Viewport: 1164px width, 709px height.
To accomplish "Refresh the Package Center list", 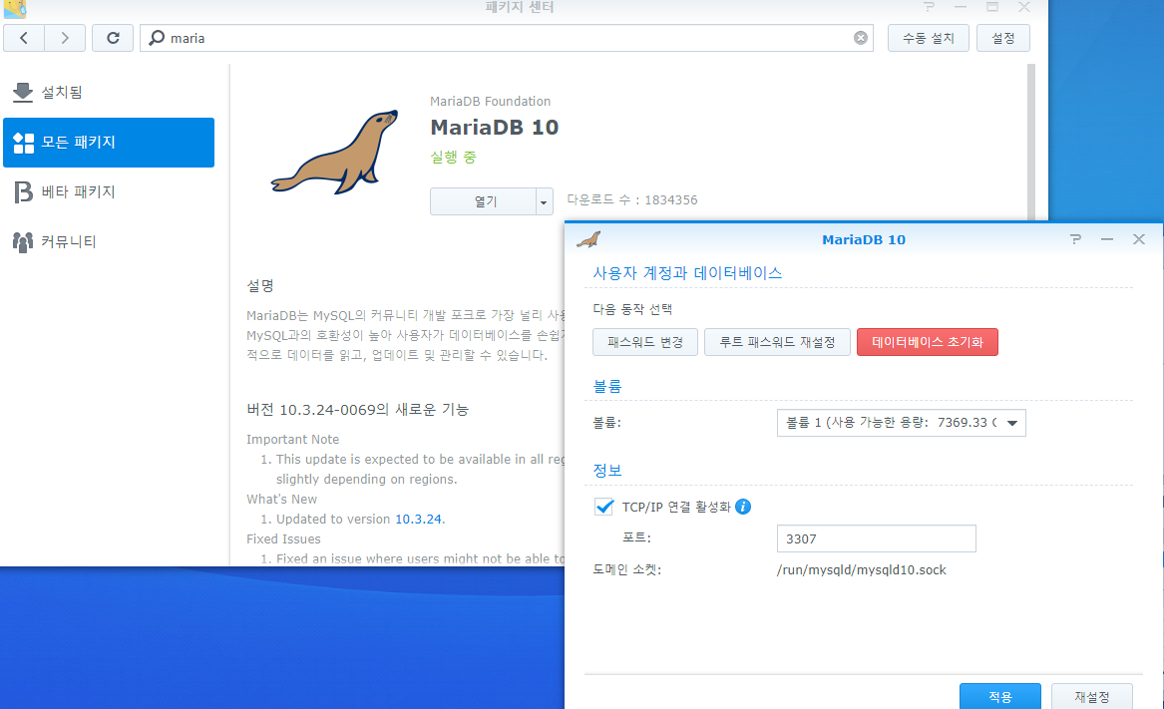I will (x=113, y=38).
